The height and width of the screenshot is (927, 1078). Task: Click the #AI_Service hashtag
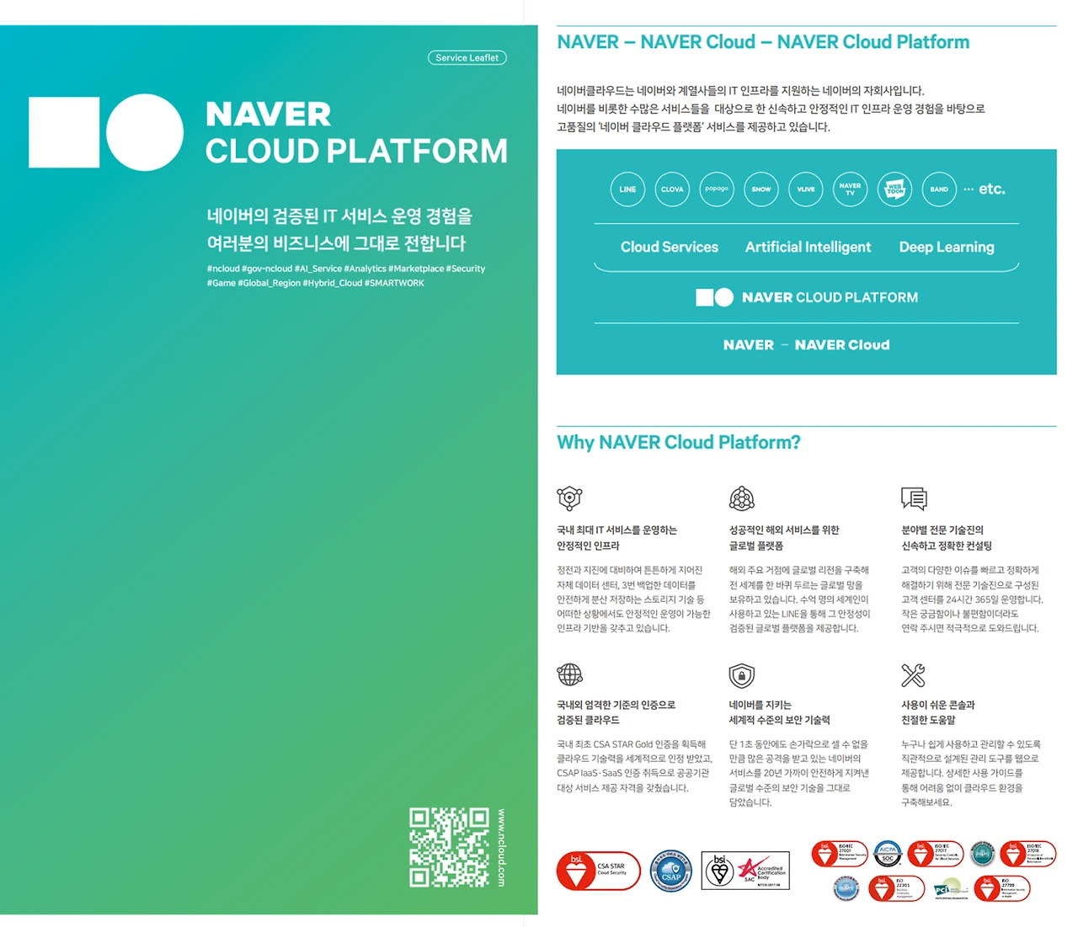(x=318, y=269)
